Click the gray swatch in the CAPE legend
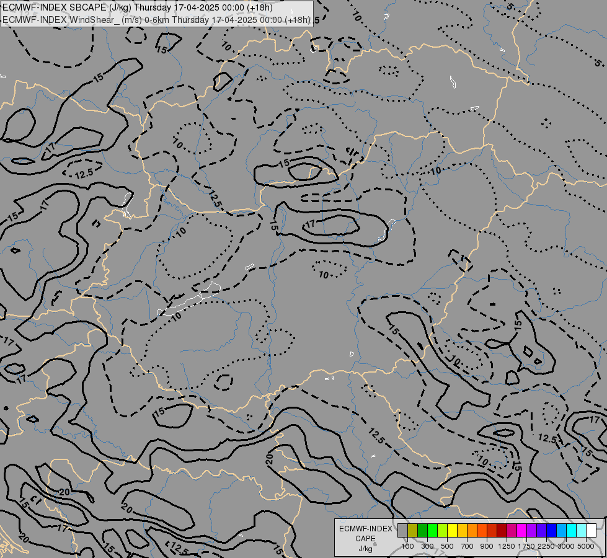The image size is (607, 558). click(x=402, y=531)
